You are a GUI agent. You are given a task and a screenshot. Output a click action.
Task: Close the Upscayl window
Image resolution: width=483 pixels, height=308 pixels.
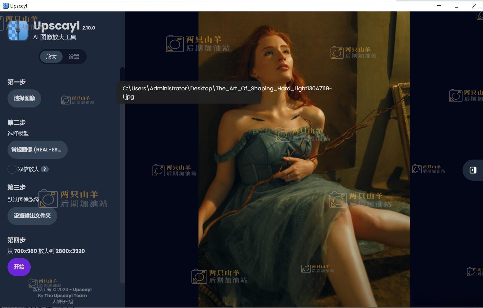474,6
